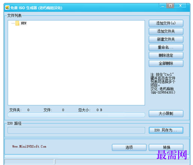
Task: Close the ISO generator window
Action: click(x=180, y=6)
